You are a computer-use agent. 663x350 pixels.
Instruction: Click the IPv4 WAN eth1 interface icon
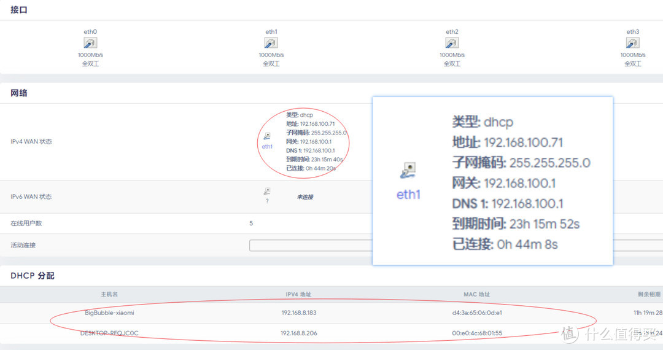tap(267, 136)
